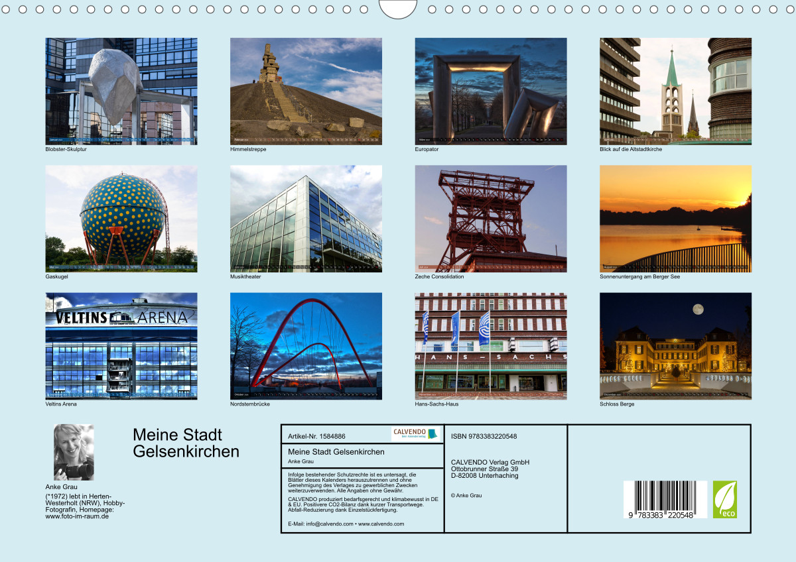Select the Musiktheater glass building photo
Image resolution: width=796 pixels, height=562 pixels.
306,219
